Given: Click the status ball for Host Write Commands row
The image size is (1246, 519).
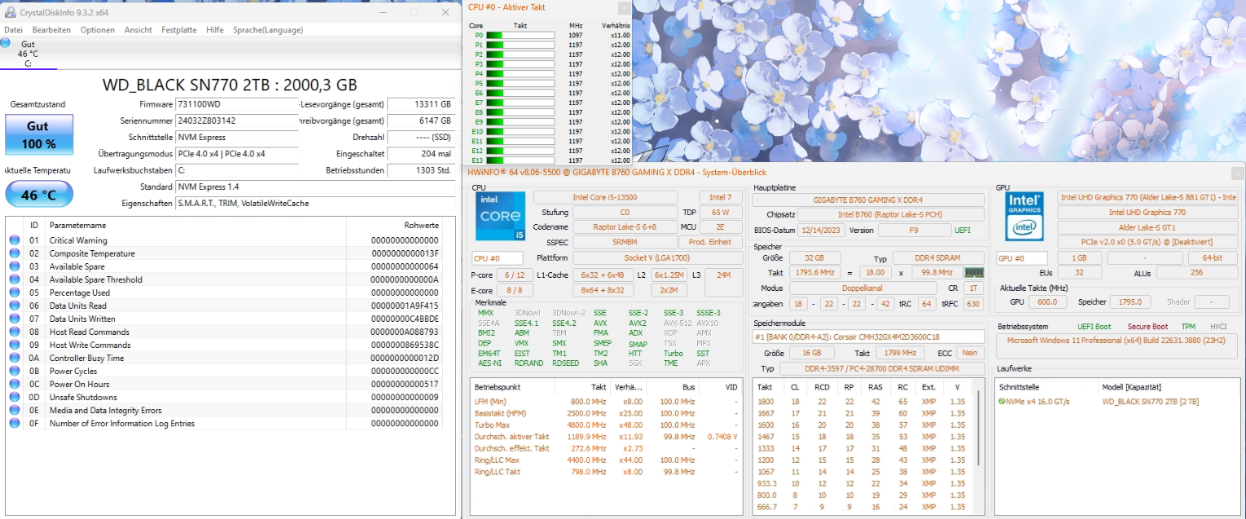Looking at the screenshot, I should [15, 345].
